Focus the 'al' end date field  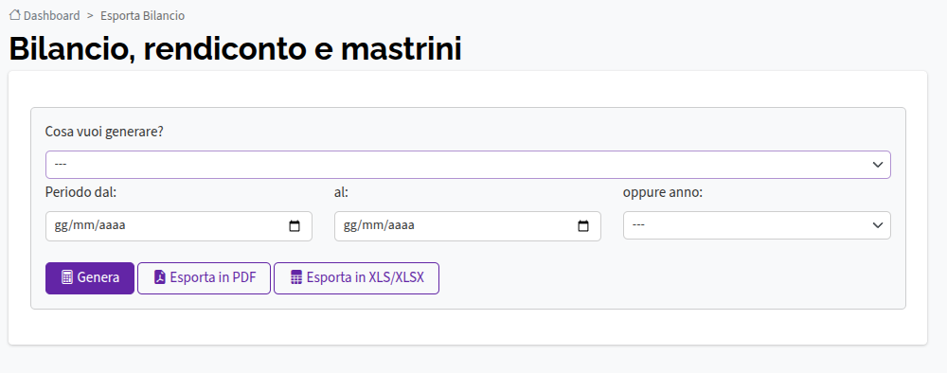coord(468,226)
